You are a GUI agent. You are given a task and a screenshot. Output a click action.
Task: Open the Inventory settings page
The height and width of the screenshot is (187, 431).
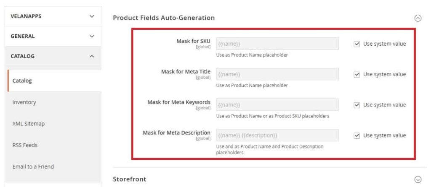coord(24,102)
